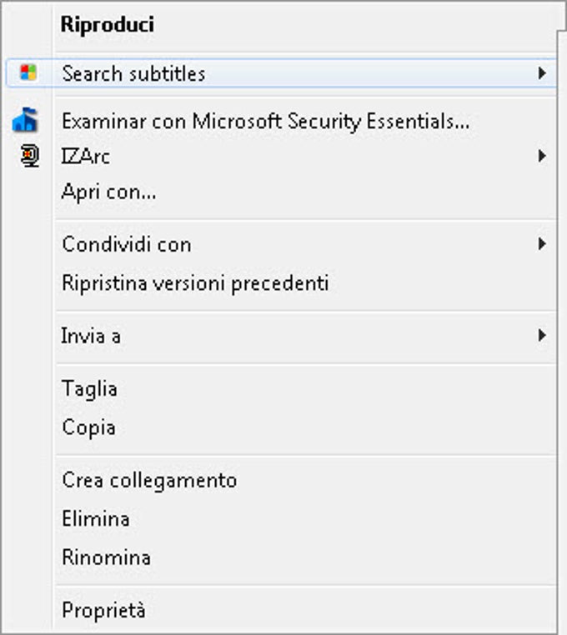Click the Microsoft Security Essentials house icon
Screen dimensions: 567x635
click(x=25, y=122)
